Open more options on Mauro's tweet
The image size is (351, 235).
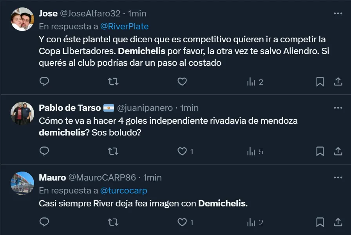338,177
